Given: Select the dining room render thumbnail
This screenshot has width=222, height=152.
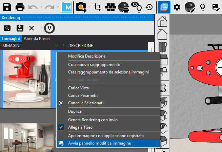Looking at the screenshot, I should 27,137.
